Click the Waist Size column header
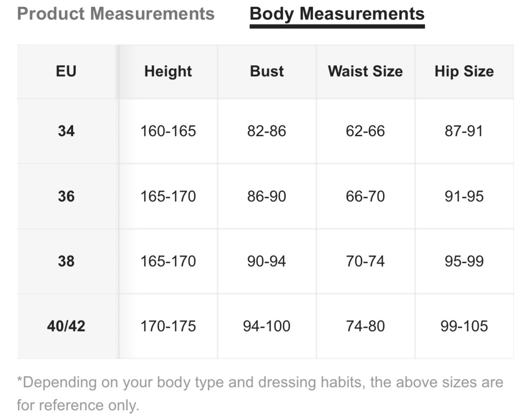Screen dimensions: 531x418 (366, 71)
